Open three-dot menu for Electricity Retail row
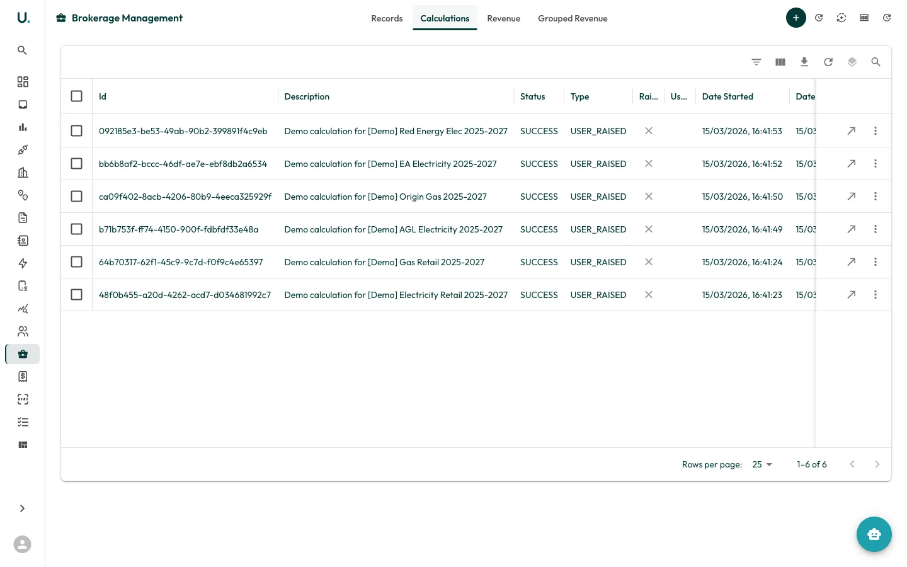Viewport: 907px width, 567px height. tap(876, 295)
